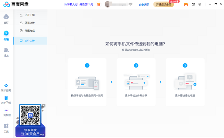Open the 工具 tools grid icon
This screenshot has width=224, height=138.
coord(6,126)
